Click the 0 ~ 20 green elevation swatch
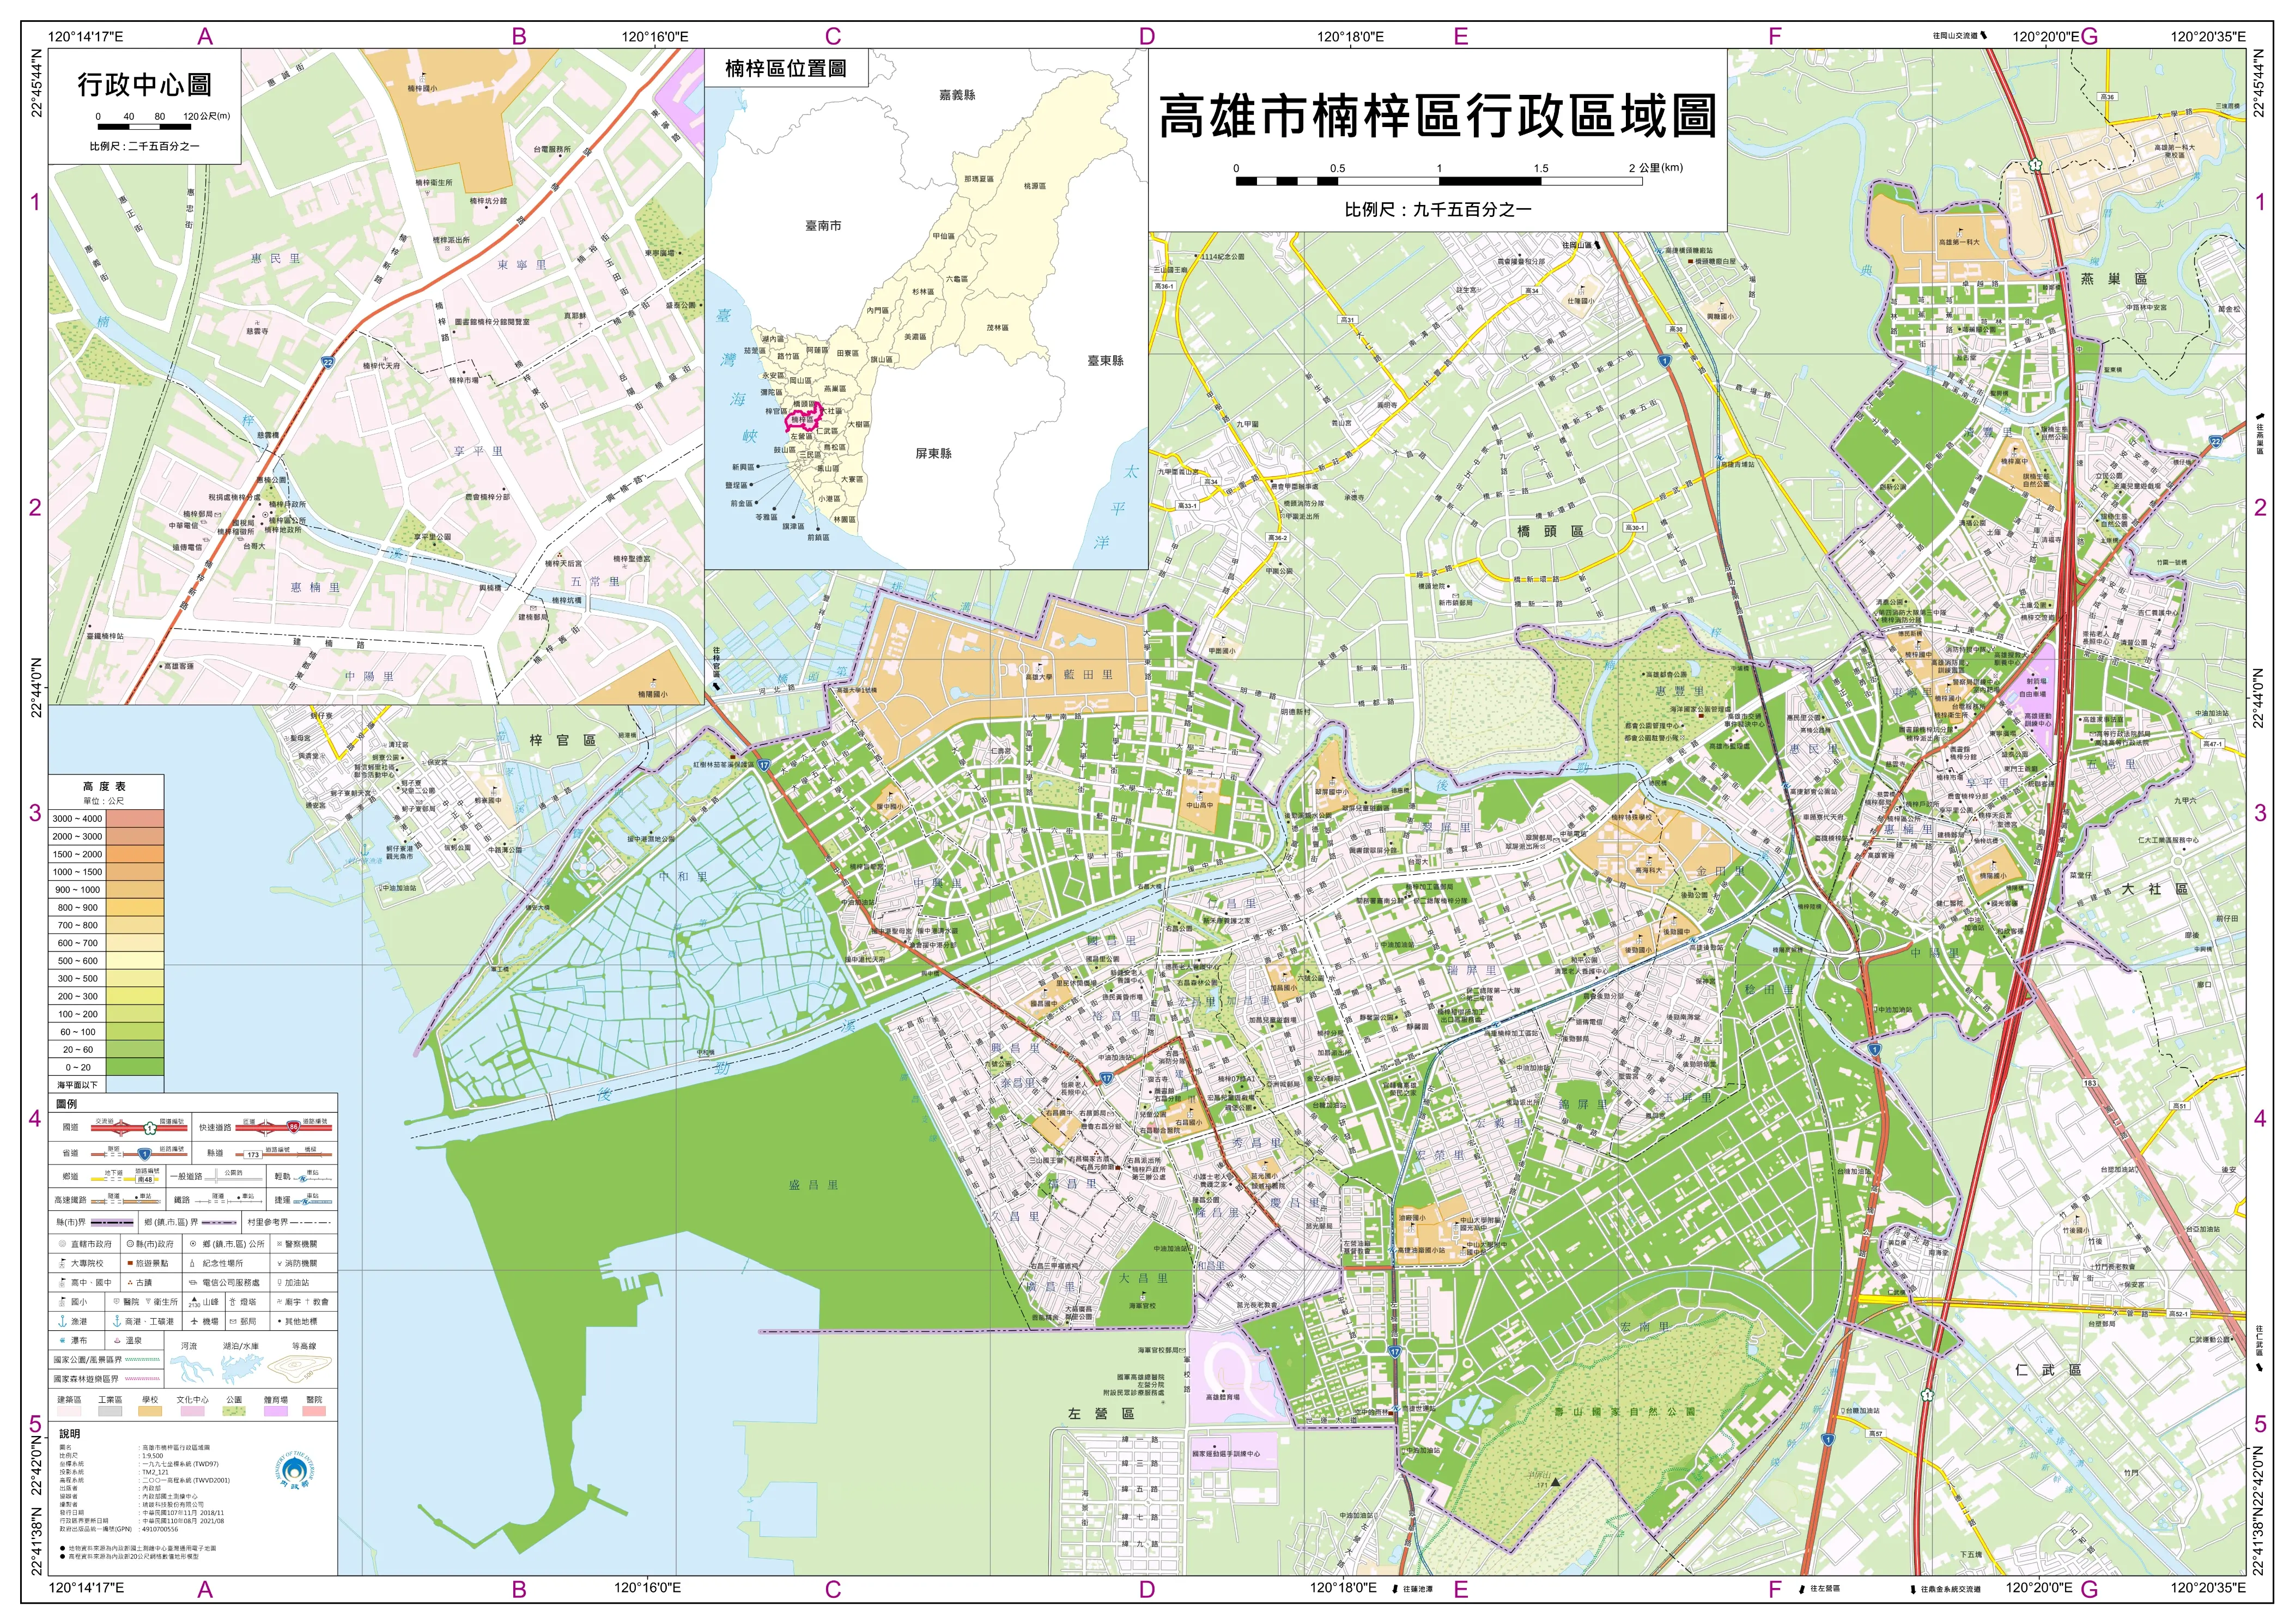Screen dimensions: 2295x1624 tap(135, 1067)
